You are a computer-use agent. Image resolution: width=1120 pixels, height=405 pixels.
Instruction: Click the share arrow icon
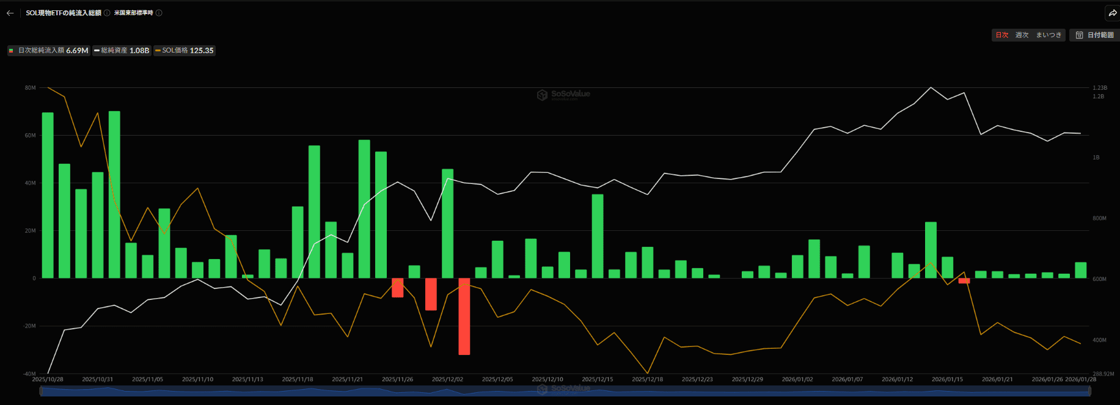pos(1113,13)
